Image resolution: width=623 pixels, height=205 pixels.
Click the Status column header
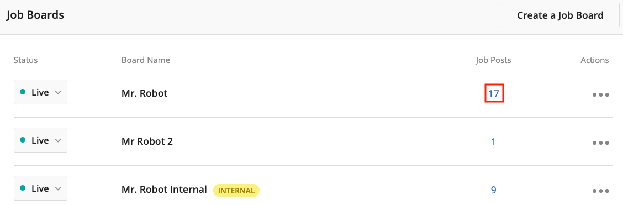pyautogui.click(x=25, y=60)
